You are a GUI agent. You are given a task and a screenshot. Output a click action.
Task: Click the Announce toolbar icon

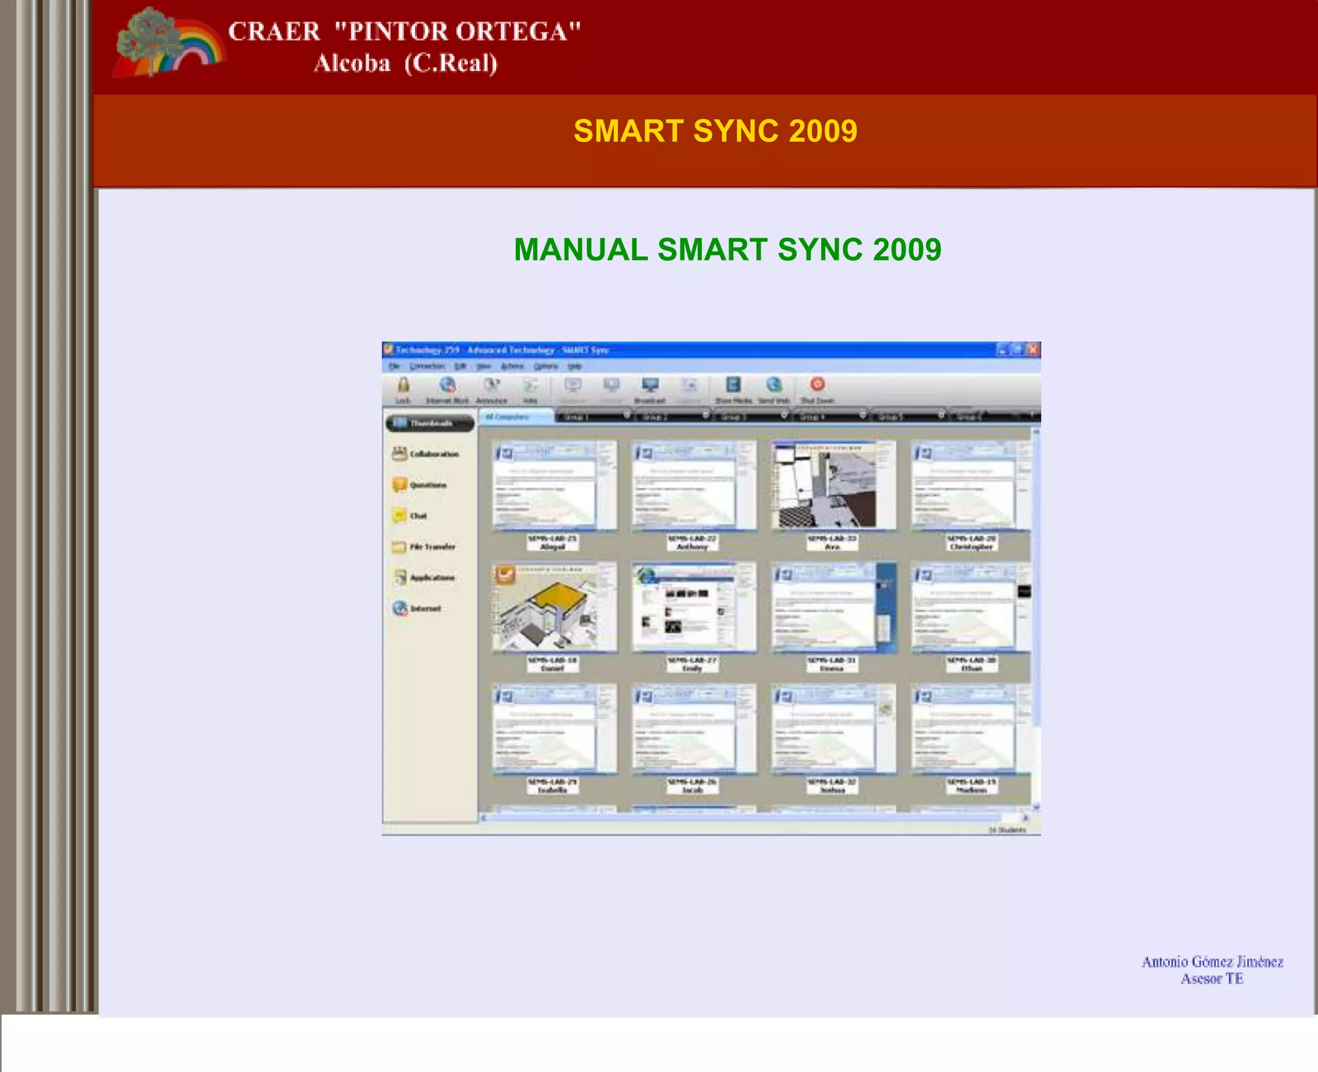click(492, 385)
